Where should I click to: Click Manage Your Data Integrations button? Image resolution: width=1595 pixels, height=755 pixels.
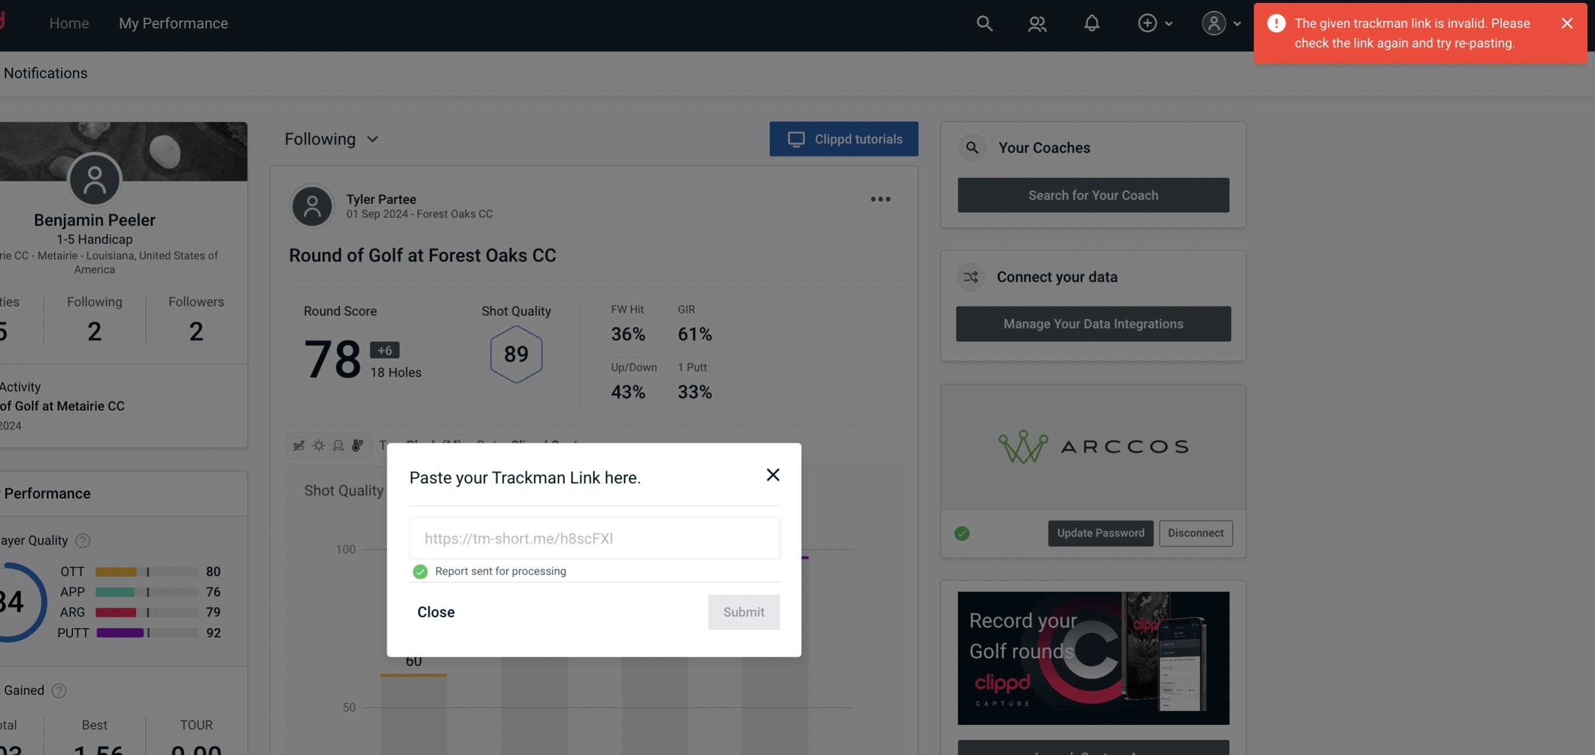click(x=1094, y=323)
